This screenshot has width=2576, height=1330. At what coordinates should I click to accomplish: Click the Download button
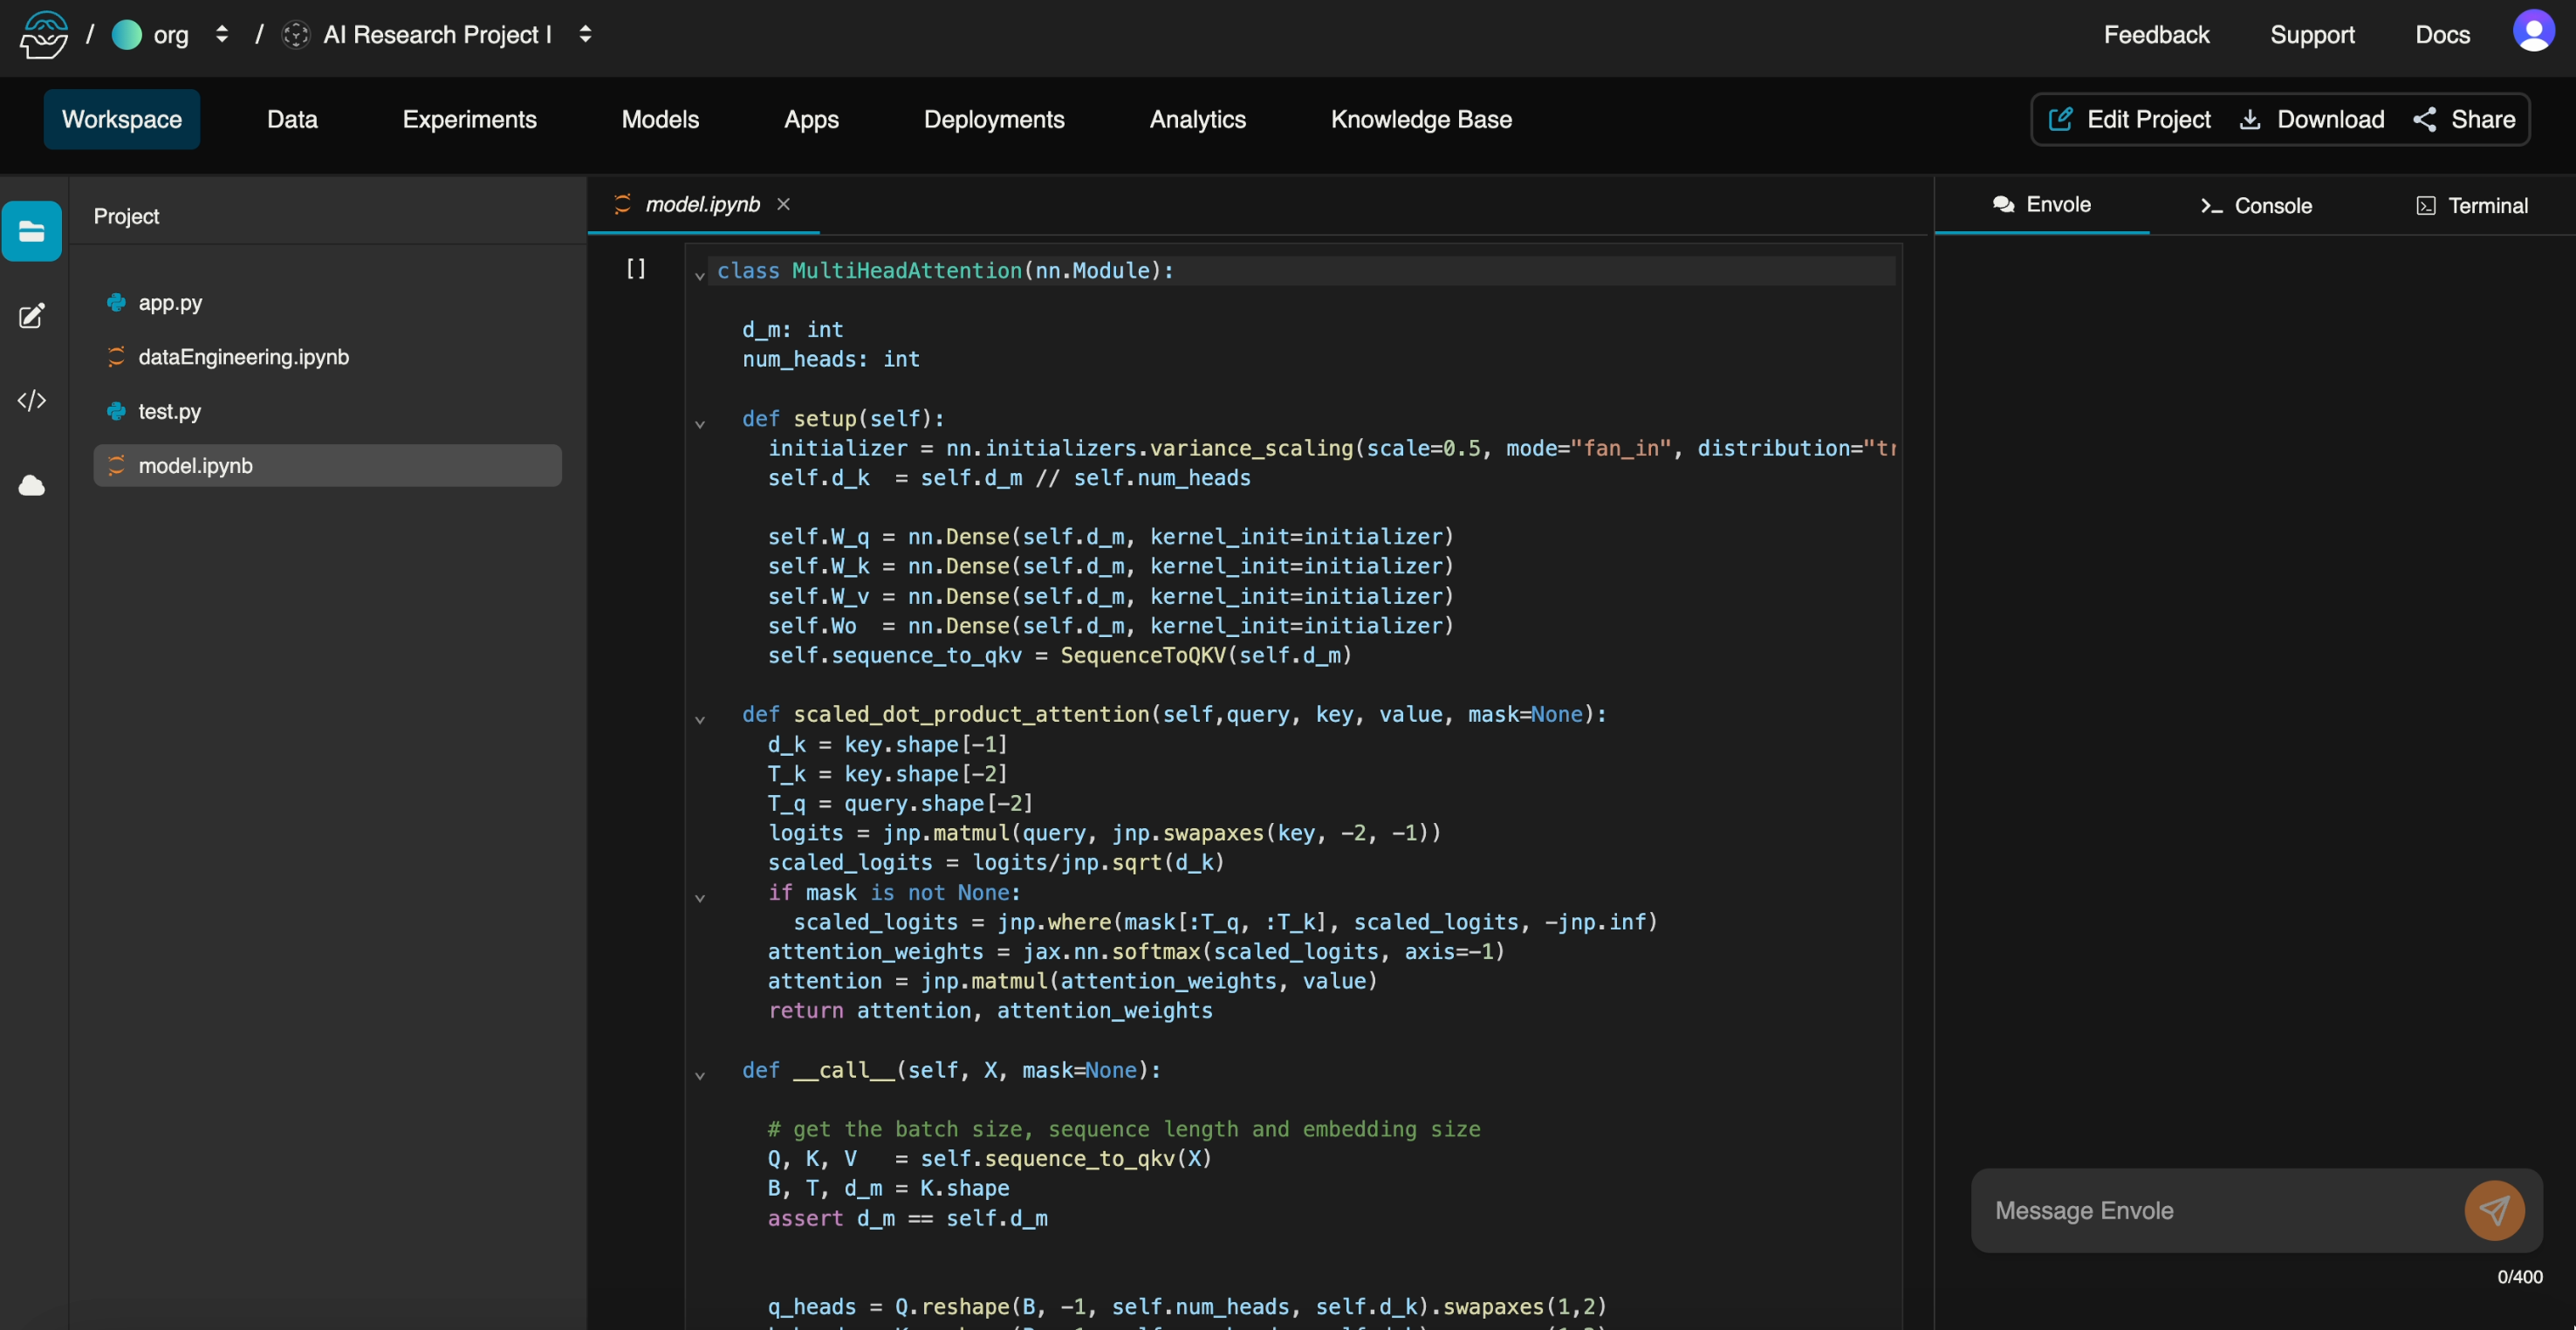[x=2311, y=119]
